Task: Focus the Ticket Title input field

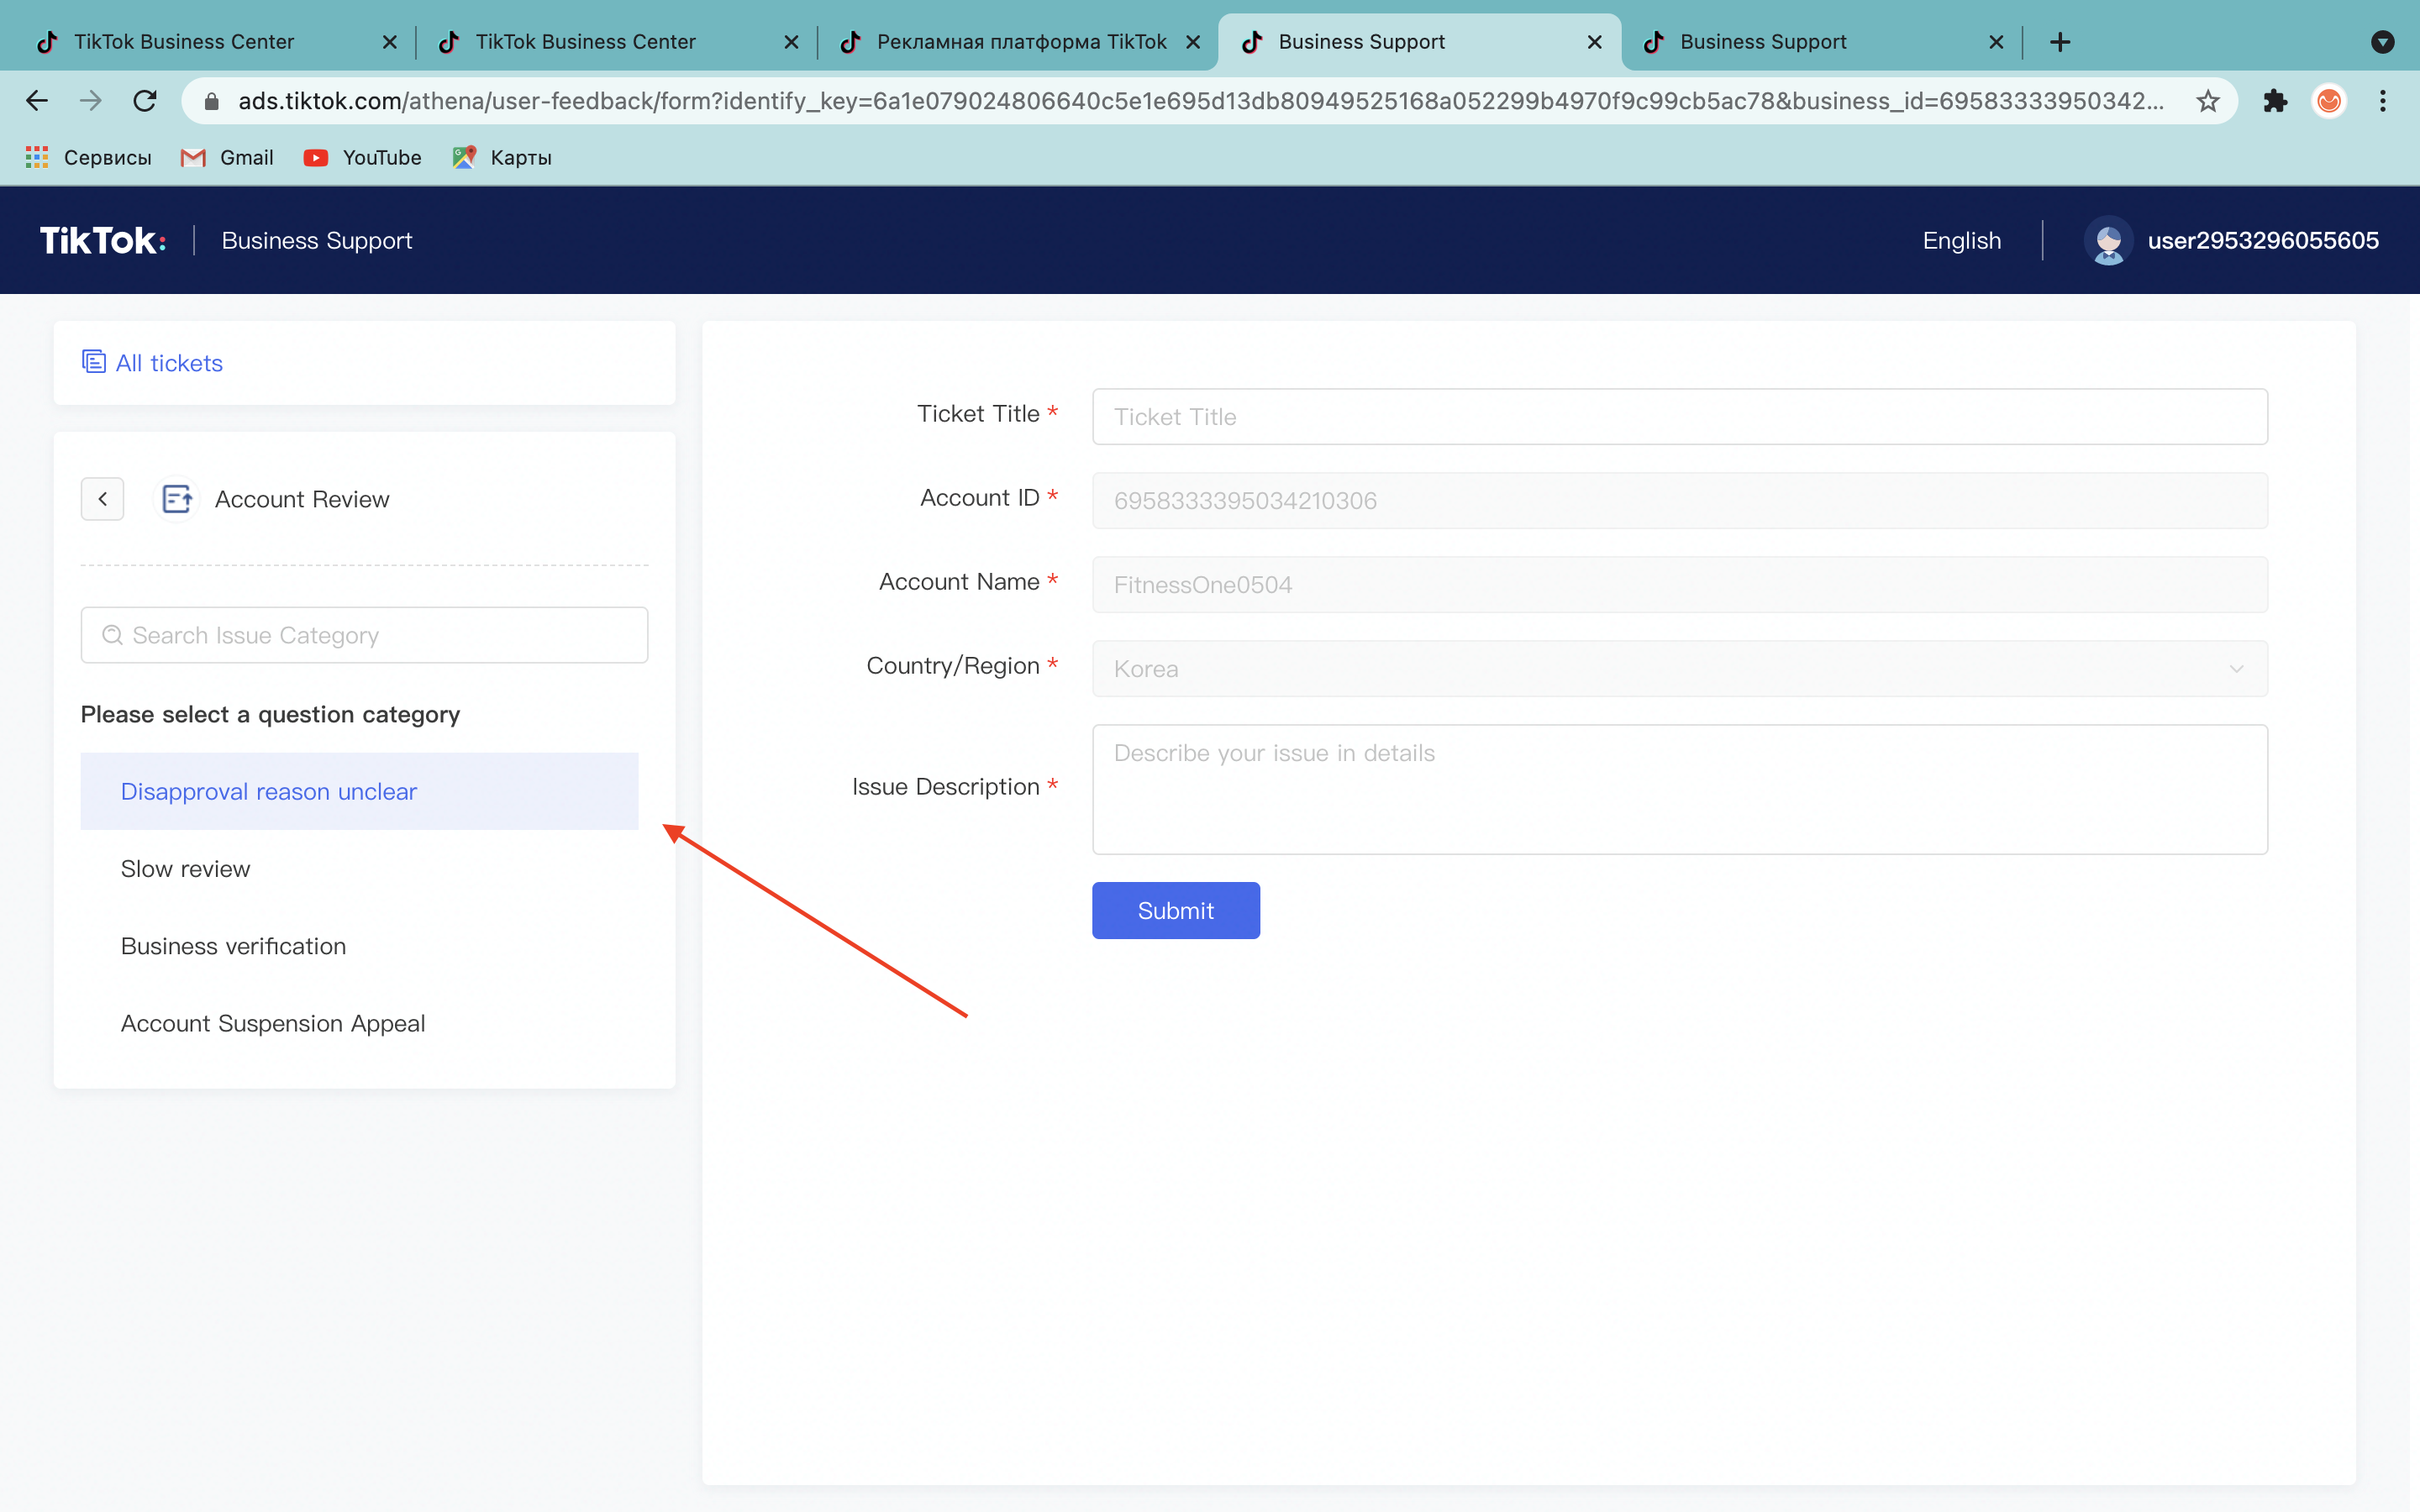Action: (x=1679, y=417)
